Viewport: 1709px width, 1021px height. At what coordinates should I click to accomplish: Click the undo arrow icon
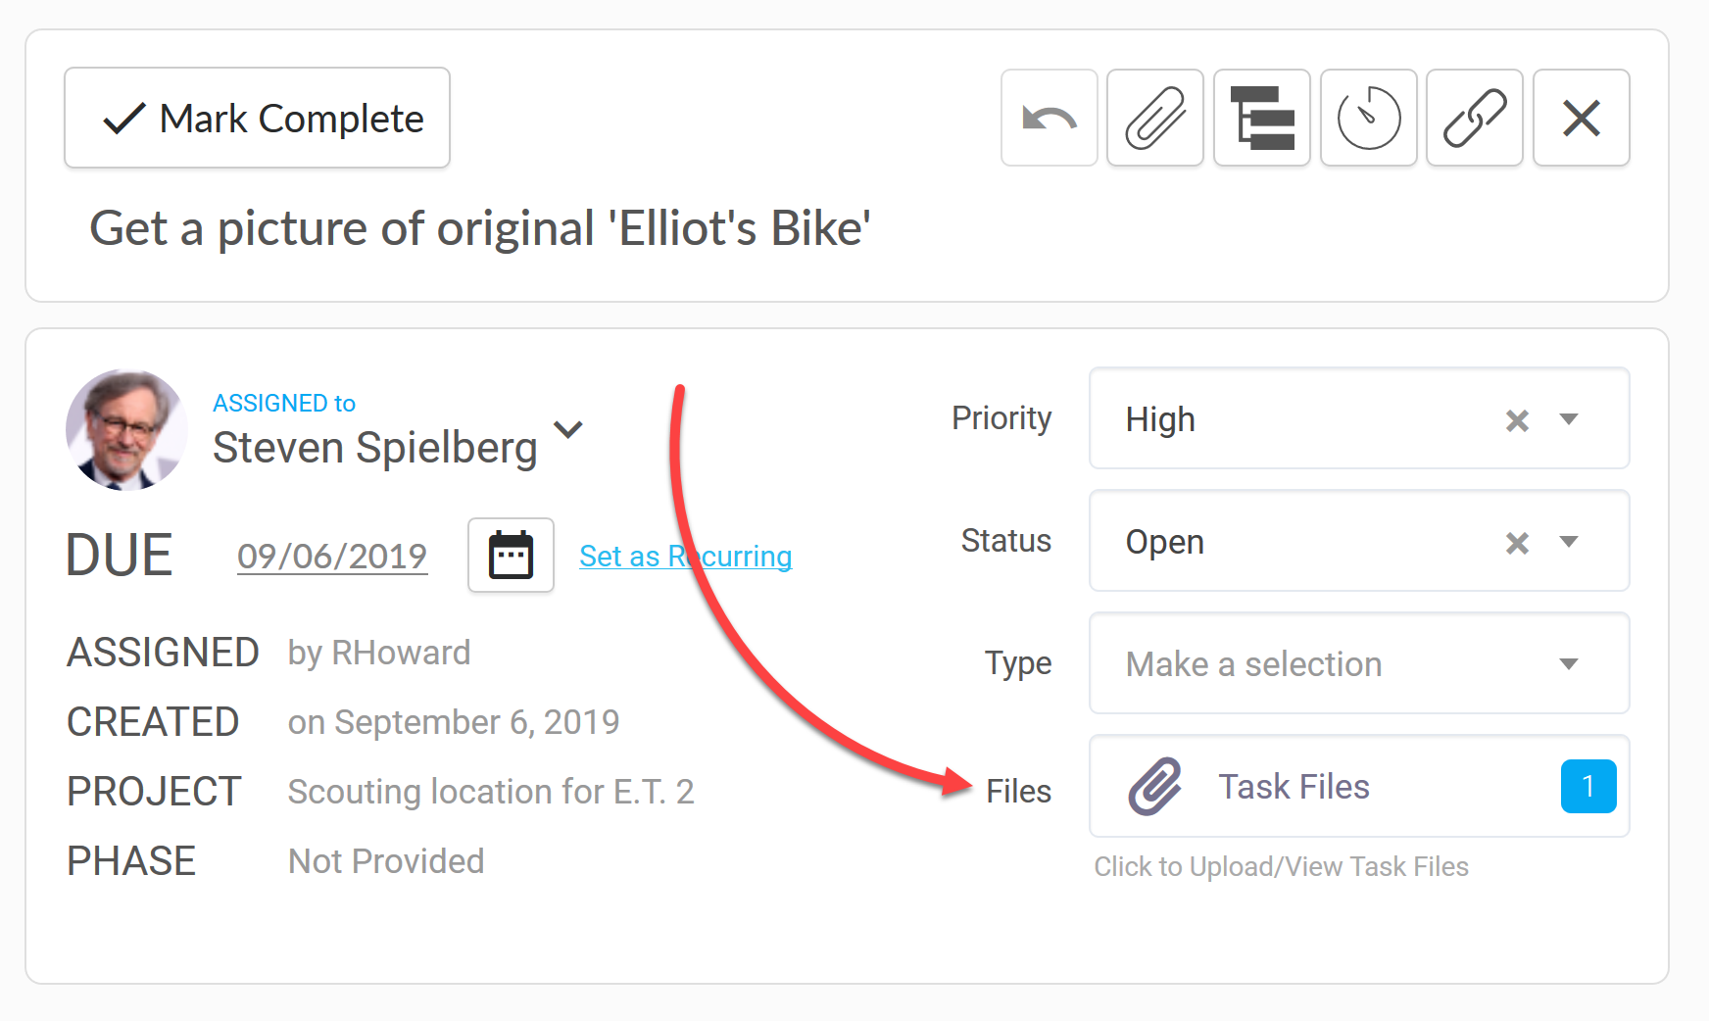tap(1049, 119)
